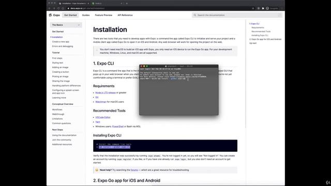
Task: Click the home icon in the terminal title bar
Action: click(165, 66)
